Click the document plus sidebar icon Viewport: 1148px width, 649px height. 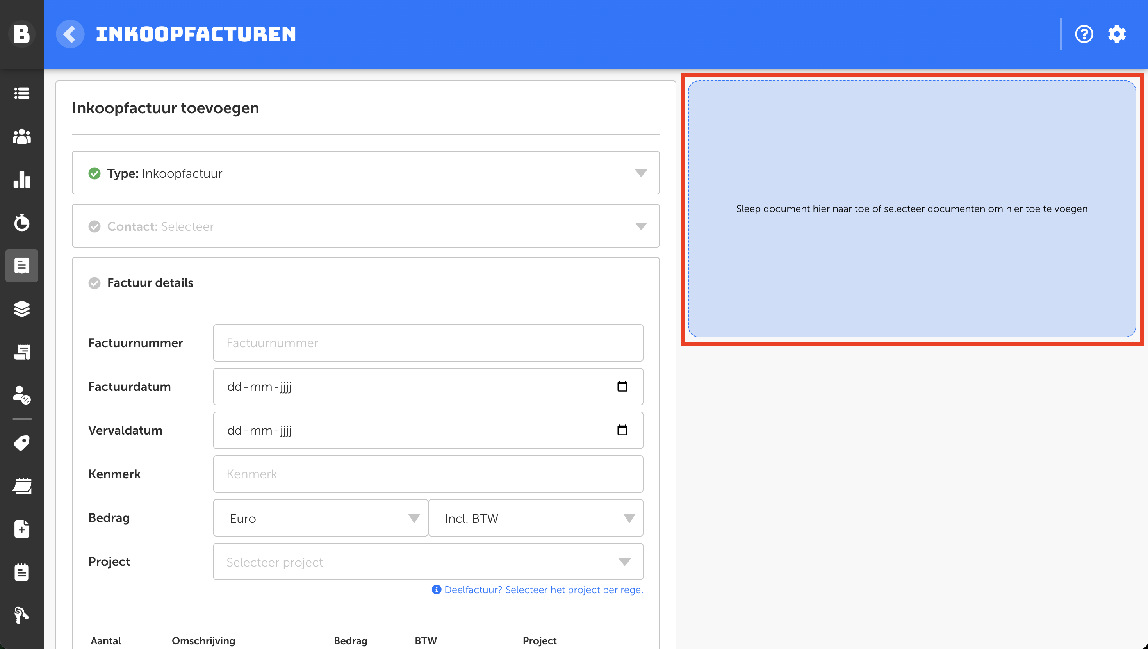pos(21,529)
